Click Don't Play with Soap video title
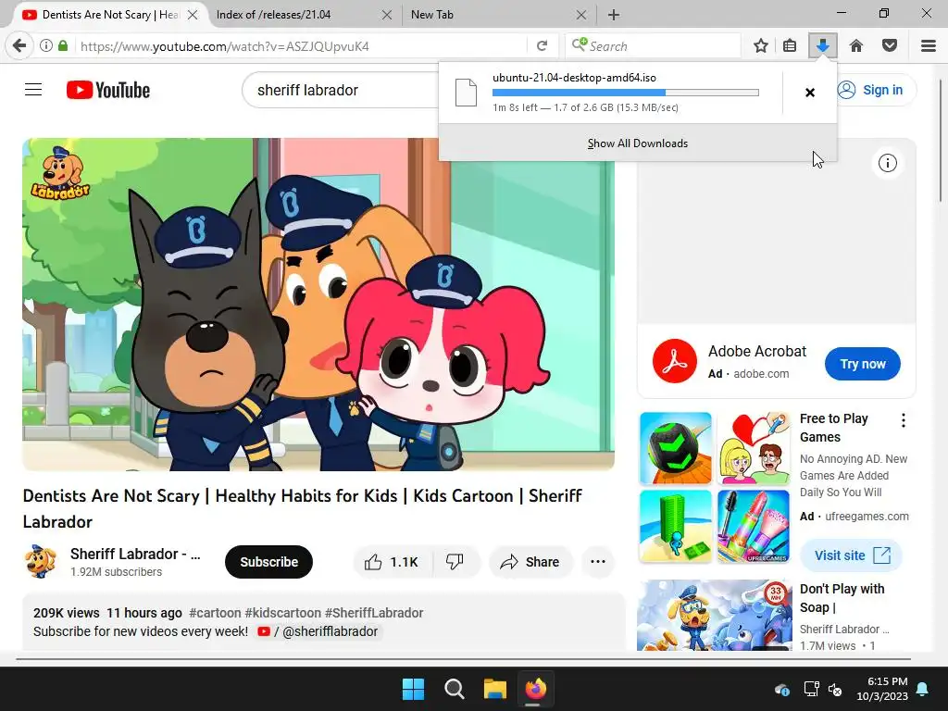This screenshot has width=948, height=711. pyautogui.click(x=842, y=598)
